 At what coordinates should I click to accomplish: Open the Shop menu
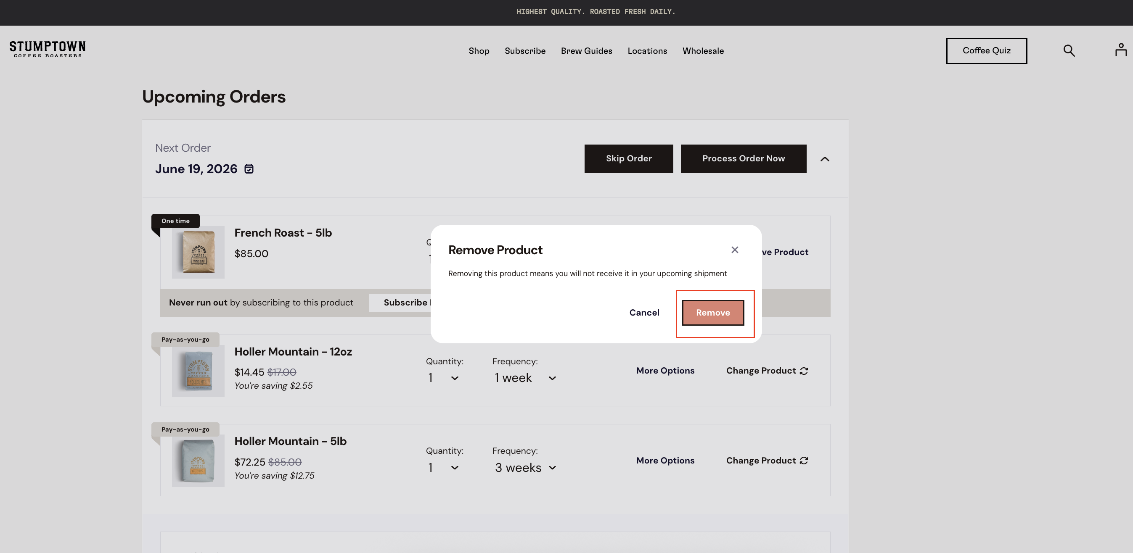tap(479, 51)
